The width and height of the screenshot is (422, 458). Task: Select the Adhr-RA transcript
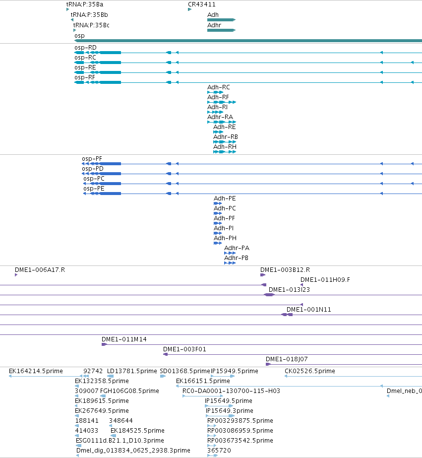222,122
